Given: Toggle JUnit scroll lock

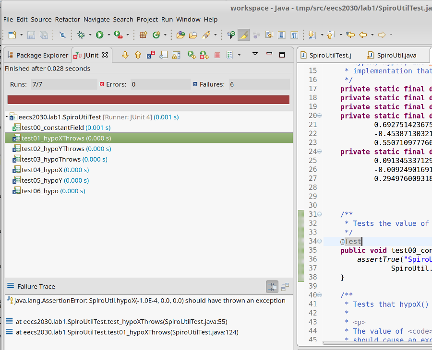Looking at the screenshot, I should pos(176,55).
